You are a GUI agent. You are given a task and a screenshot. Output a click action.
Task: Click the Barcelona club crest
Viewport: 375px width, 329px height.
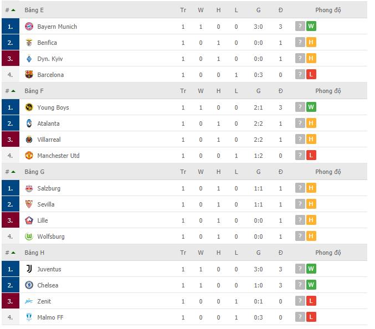(x=29, y=75)
